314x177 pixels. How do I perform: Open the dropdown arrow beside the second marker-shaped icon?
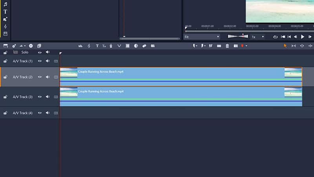click(205, 46)
